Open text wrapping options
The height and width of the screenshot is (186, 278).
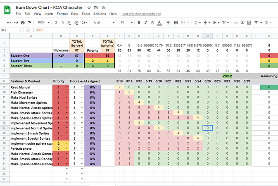click(216, 23)
